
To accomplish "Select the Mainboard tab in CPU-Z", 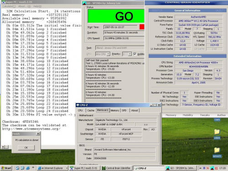I will (103, 110).
